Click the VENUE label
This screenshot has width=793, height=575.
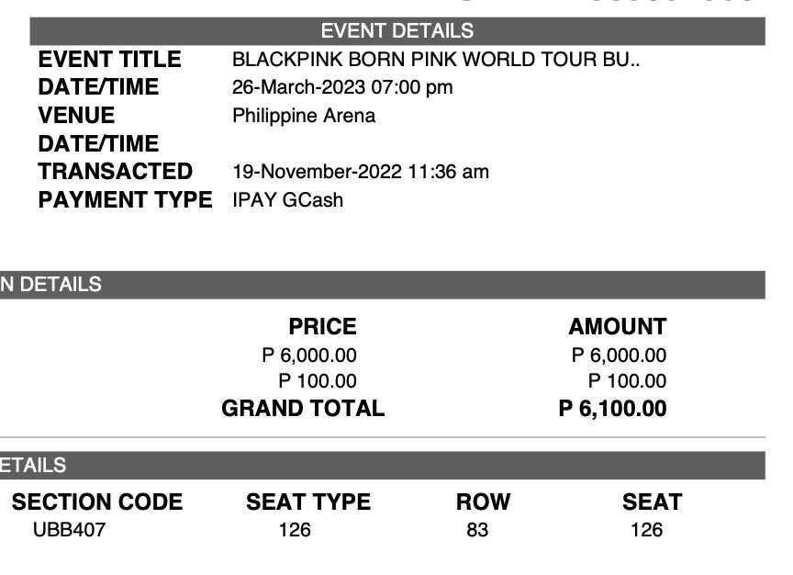coord(76,116)
